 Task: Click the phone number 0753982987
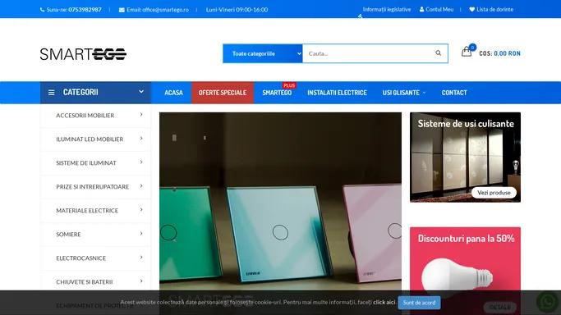click(85, 10)
